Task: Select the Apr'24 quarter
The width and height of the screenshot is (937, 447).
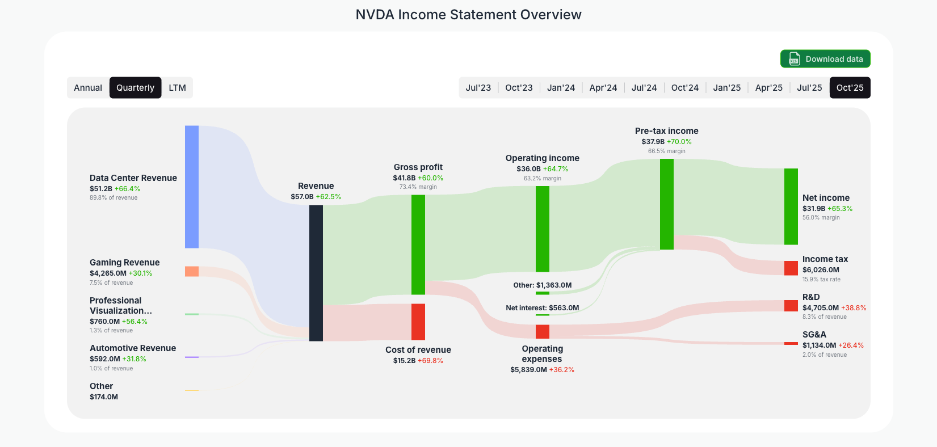Action: tap(603, 88)
